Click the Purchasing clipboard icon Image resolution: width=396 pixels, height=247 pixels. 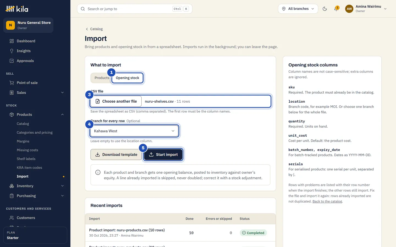pyautogui.click(x=12, y=196)
